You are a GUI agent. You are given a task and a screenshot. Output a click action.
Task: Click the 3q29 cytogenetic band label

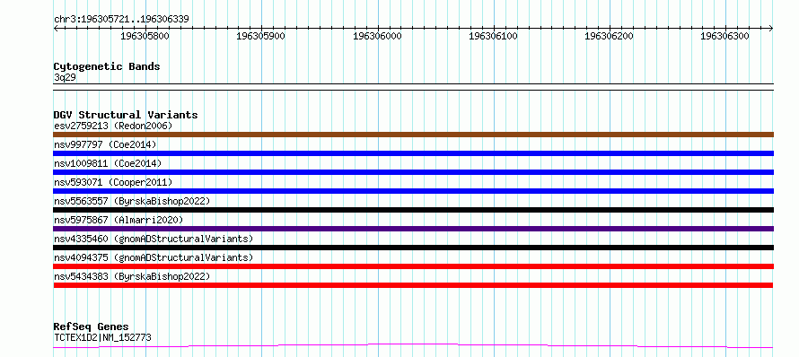66,77
